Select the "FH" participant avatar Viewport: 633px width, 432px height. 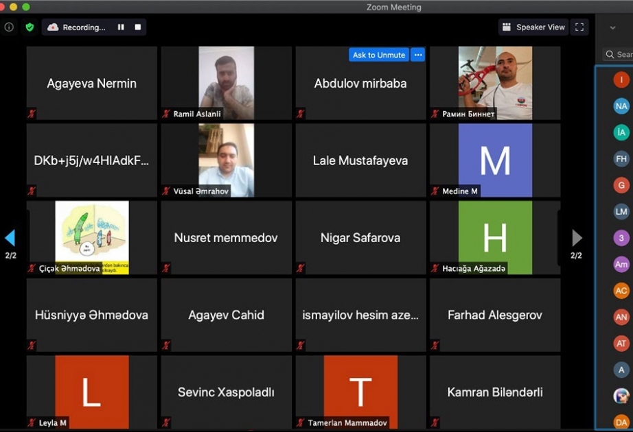[621, 159]
